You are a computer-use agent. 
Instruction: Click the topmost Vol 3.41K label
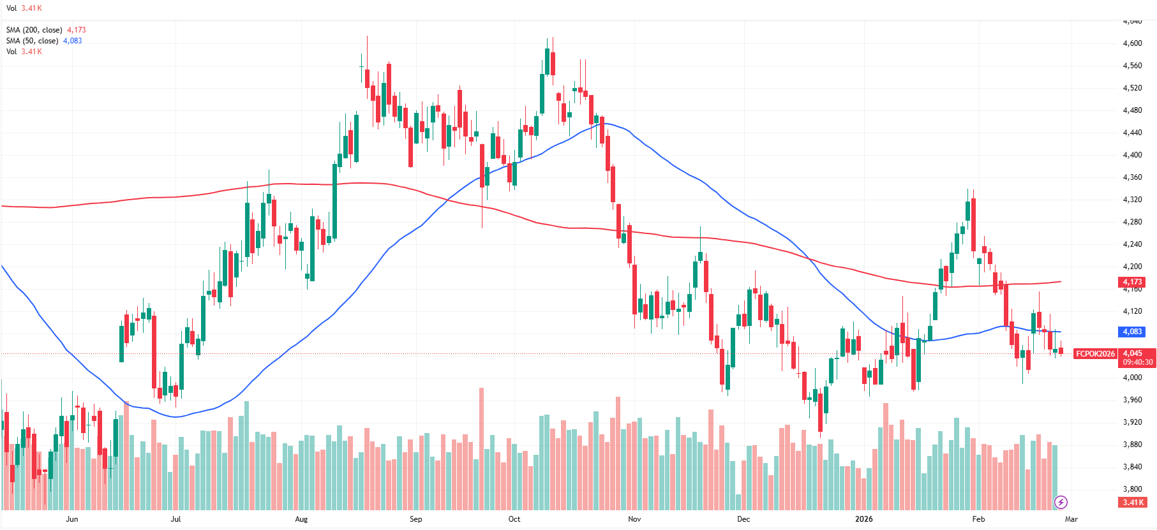click(24, 8)
